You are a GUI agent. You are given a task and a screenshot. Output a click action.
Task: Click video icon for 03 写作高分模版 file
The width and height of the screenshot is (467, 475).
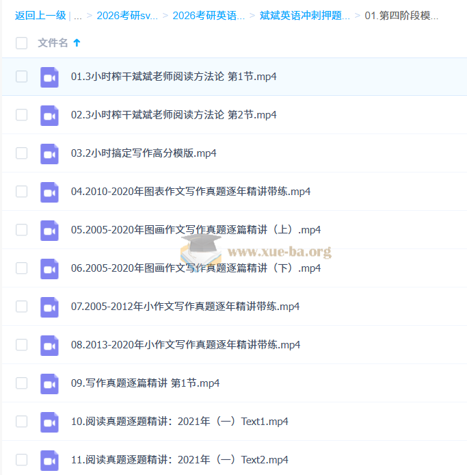click(x=49, y=153)
